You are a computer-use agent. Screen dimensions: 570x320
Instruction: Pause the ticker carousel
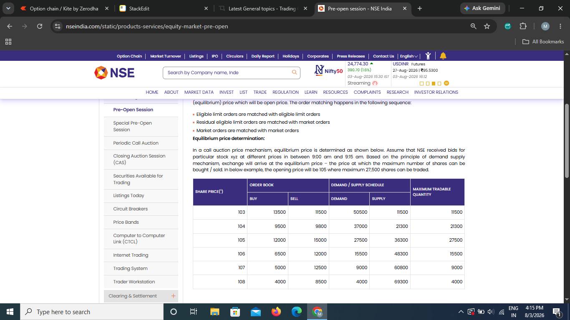tap(446, 83)
